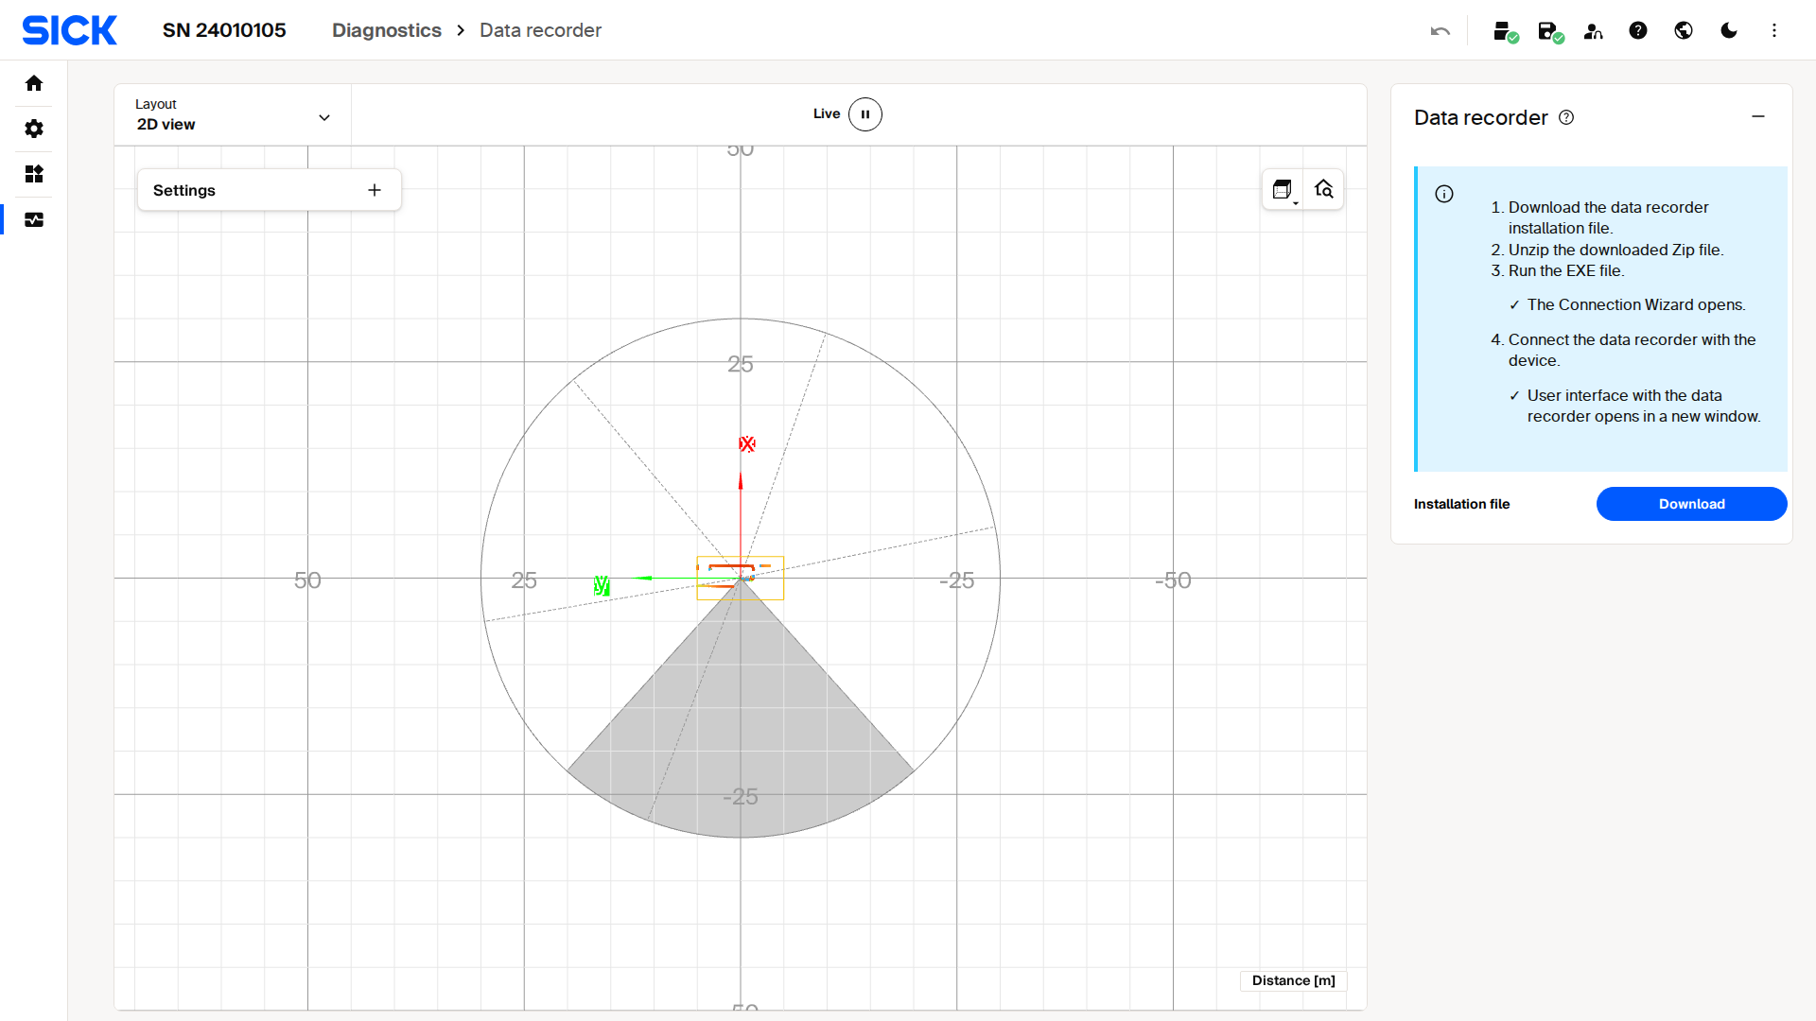Image resolution: width=1816 pixels, height=1021 pixels.
Task: Click the zoom-to-home view icon
Action: [x=1324, y=190]
